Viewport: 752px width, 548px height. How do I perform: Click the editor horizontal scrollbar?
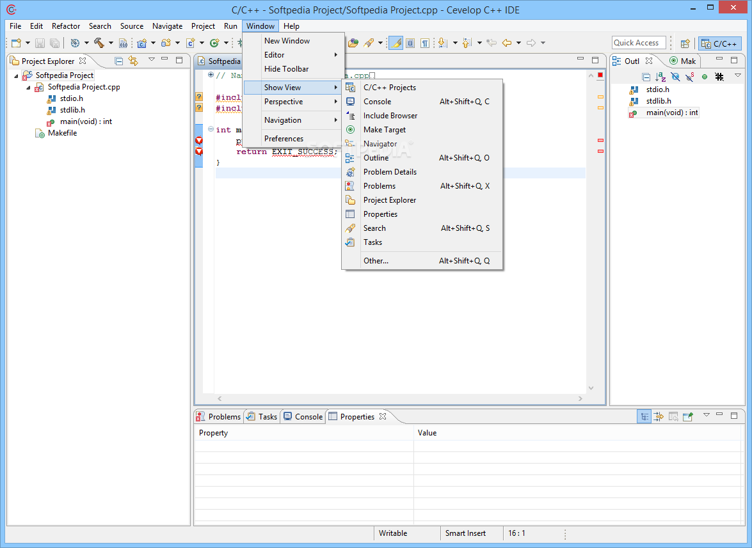tap(400, 398)
